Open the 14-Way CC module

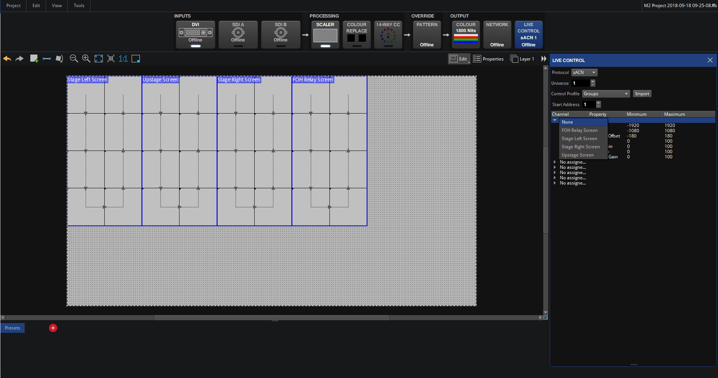[388, 35]
